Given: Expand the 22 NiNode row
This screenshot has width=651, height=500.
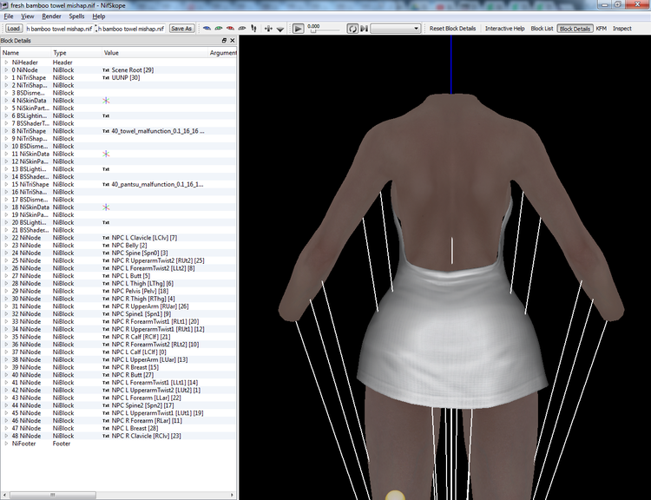Looking at the screenshot, I should [x=6, y=238].
